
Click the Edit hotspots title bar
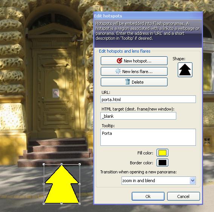(148, 16)
